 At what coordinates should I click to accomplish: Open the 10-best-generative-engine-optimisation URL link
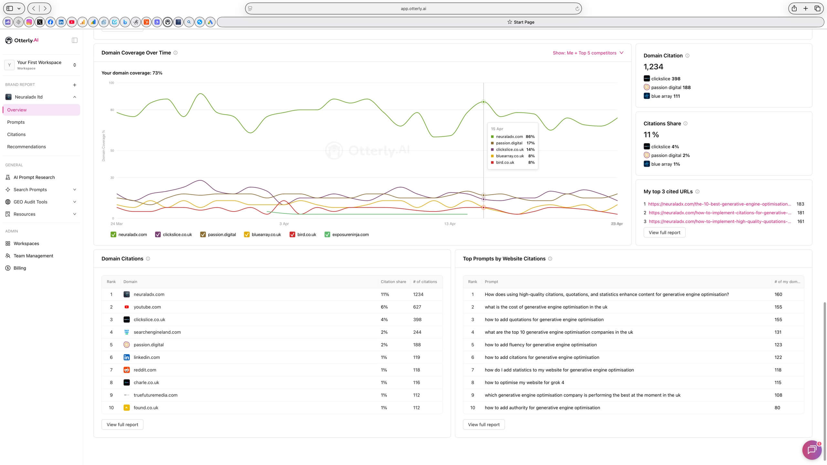(x=720, y=204)
